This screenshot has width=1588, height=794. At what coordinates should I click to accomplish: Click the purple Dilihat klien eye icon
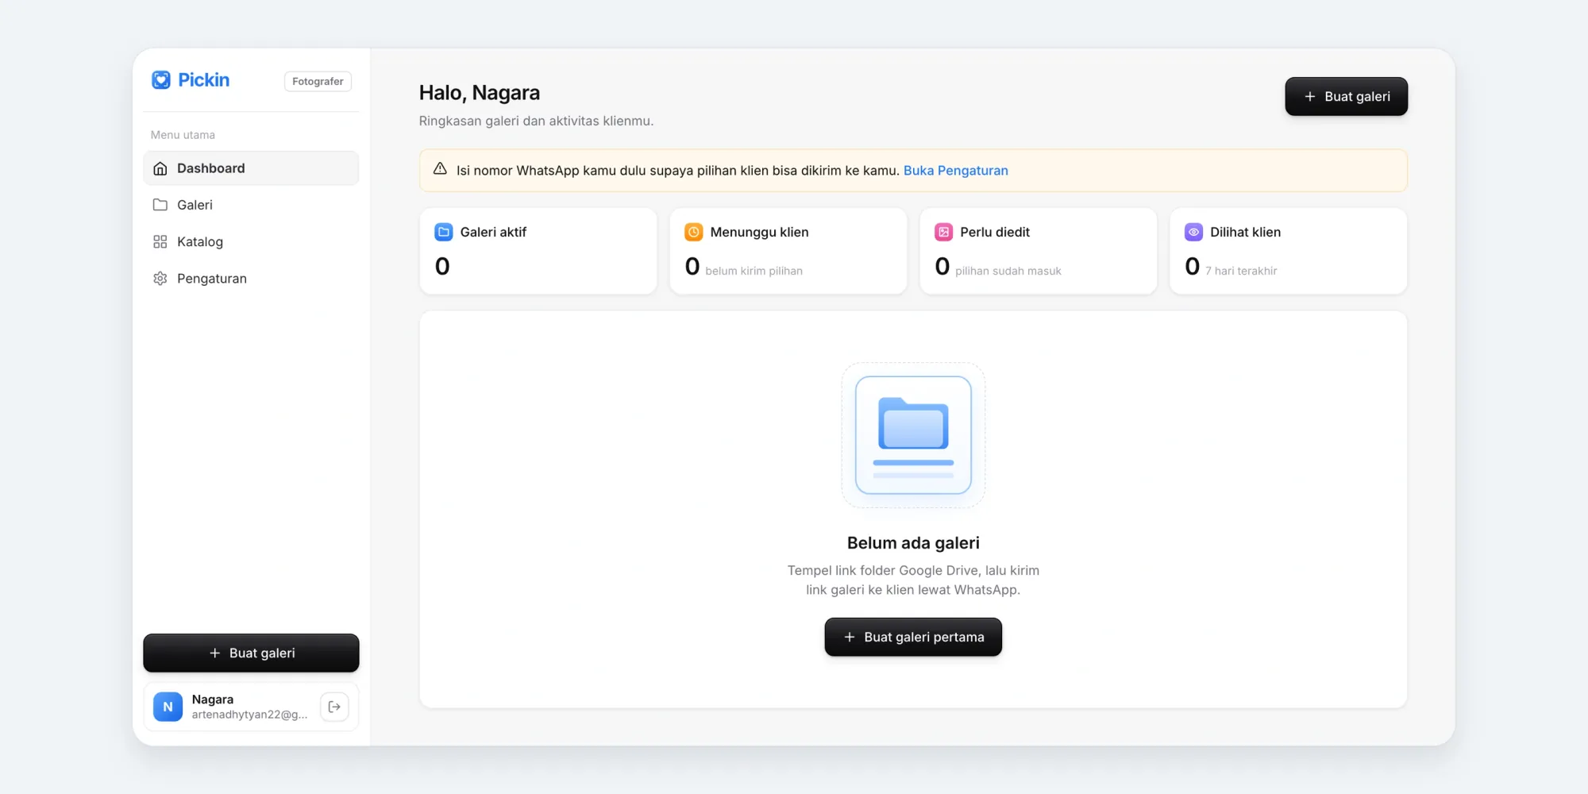tap(1194, 232)
